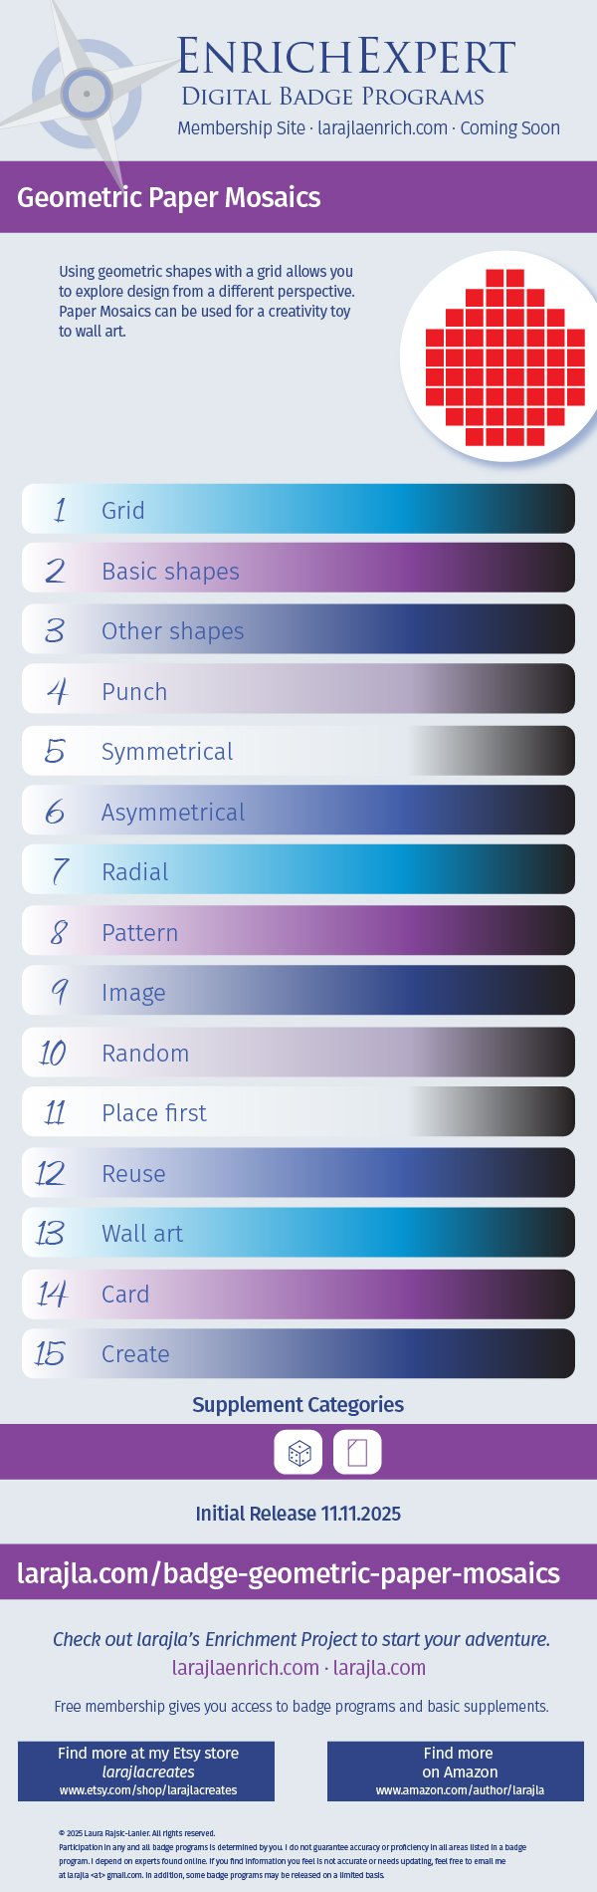Select step 8 Pattern
The height and width of the screenshot is (1892, 597).
pos(298,931)
